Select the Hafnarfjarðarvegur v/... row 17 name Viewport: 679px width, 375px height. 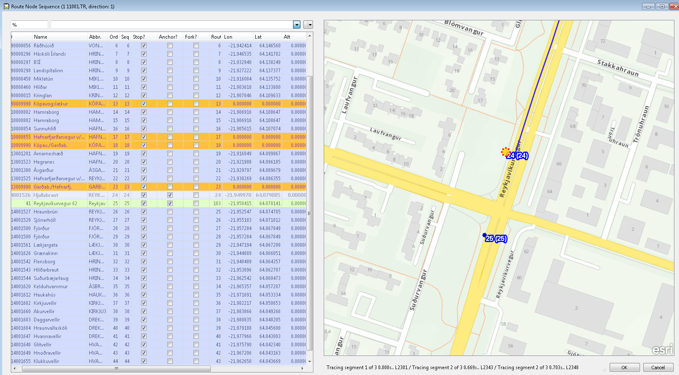click(59, 137)
